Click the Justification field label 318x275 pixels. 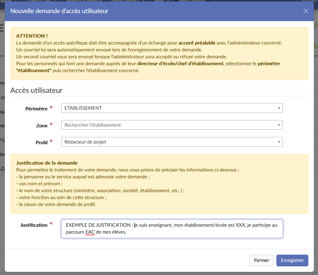pyautogui.click(x=34, y=225)
